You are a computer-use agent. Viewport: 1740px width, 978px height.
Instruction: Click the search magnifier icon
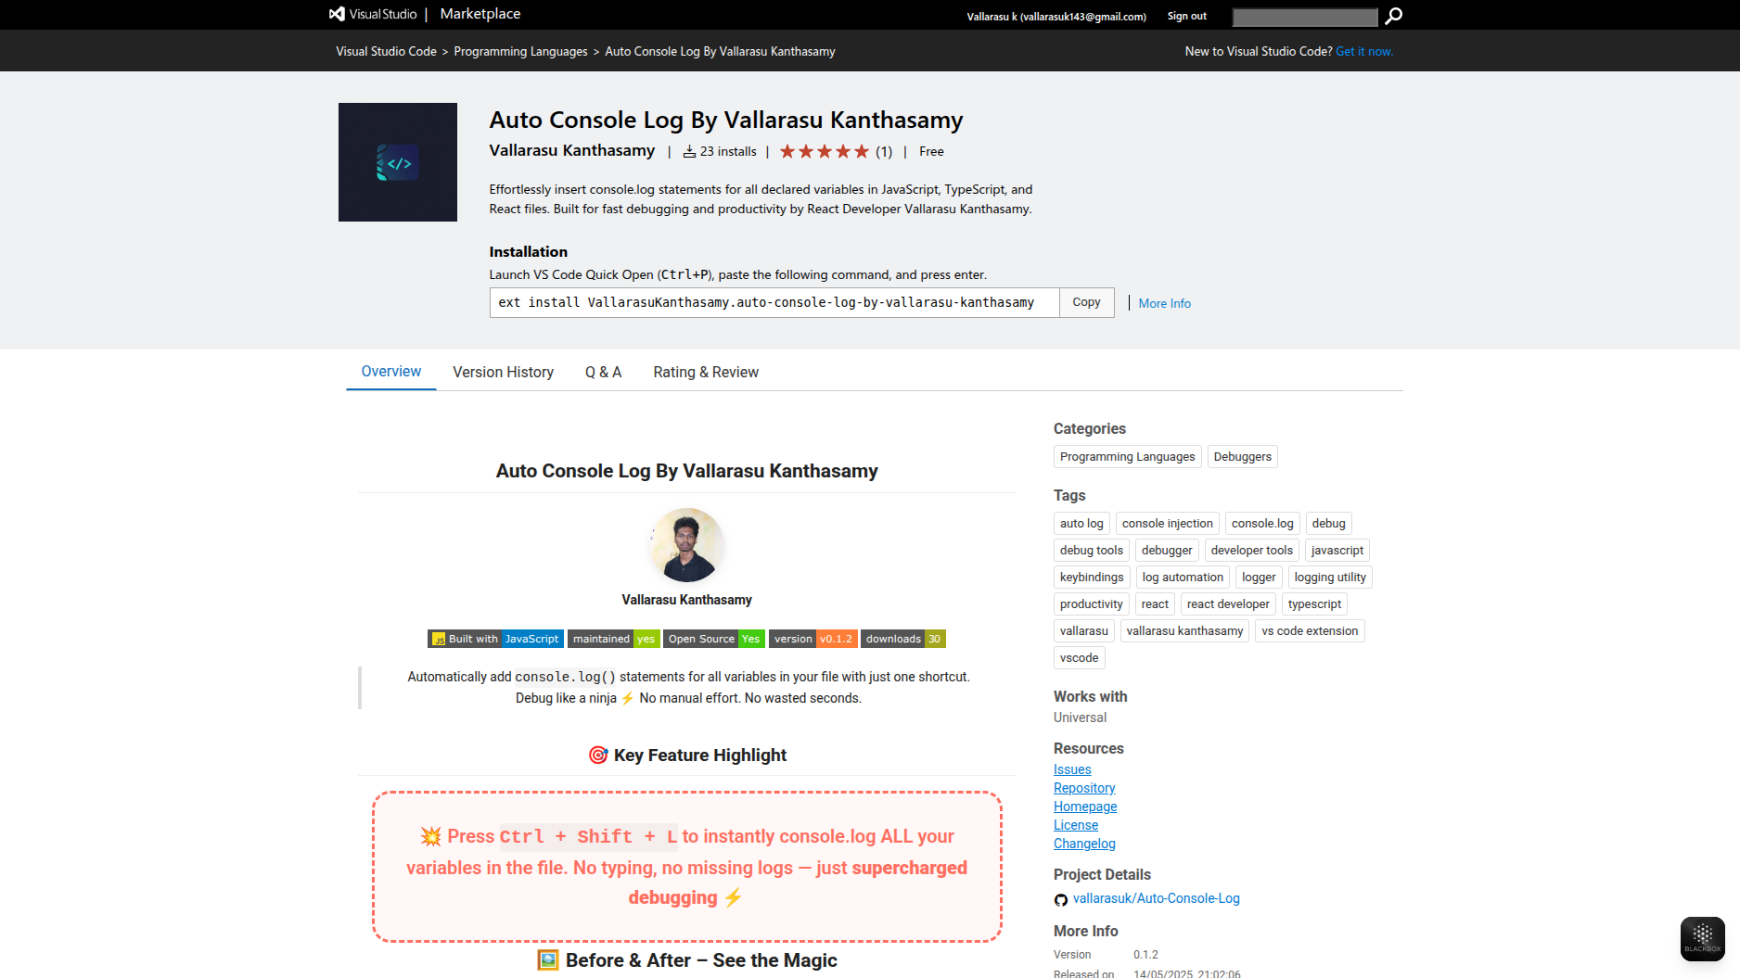[1394, 16]
